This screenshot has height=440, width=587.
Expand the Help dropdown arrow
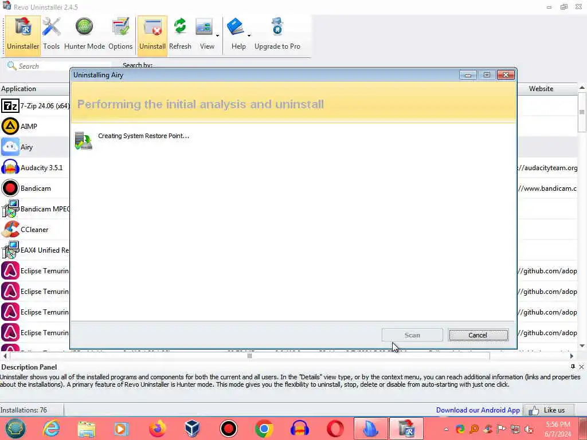pyautogui.click(x=249, y=36)
